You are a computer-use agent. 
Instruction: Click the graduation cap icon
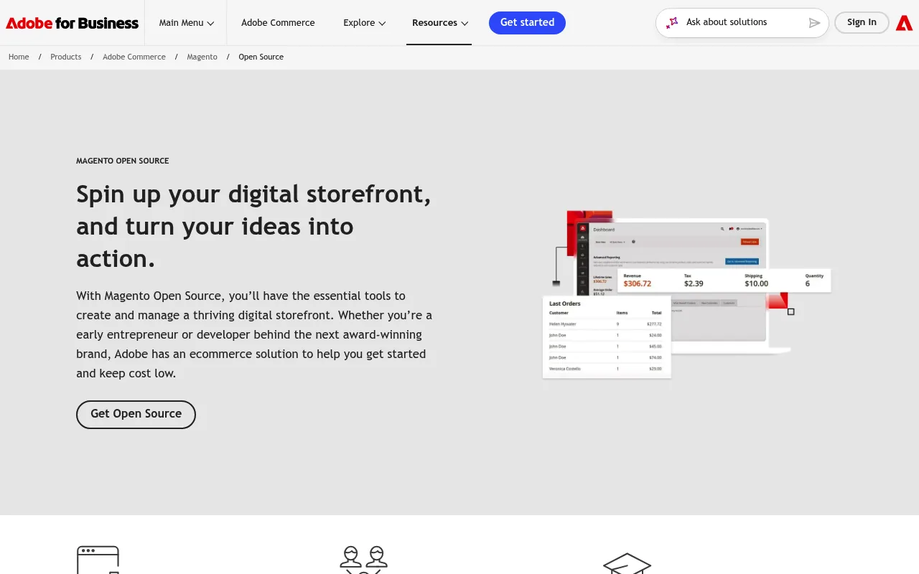(627, 563)
